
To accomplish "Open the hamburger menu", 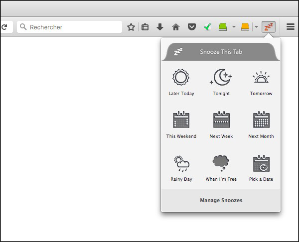I will pos(291,27).
